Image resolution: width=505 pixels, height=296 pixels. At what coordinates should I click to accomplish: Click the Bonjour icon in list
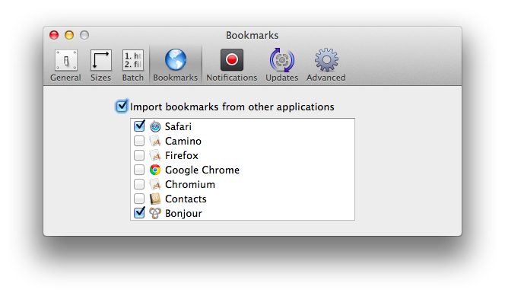[x=155, y=213]
